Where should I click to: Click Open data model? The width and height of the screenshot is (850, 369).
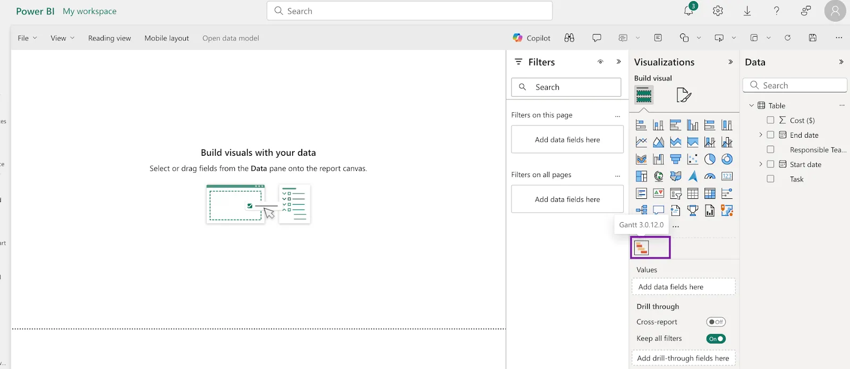click(x=231, y=38)
